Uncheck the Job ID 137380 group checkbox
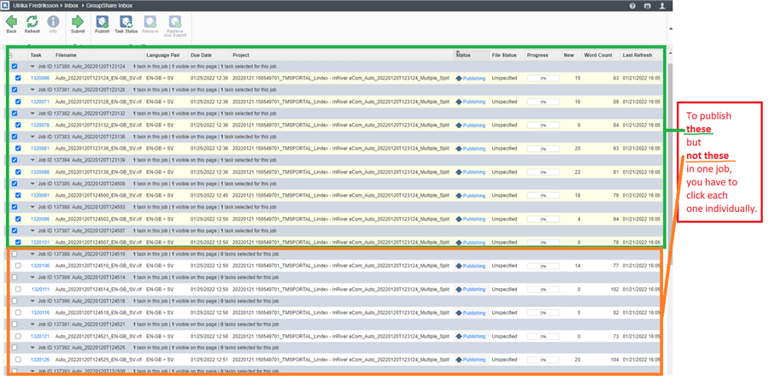This screenshot has width=769, height=376. click(x=15, y=66)
